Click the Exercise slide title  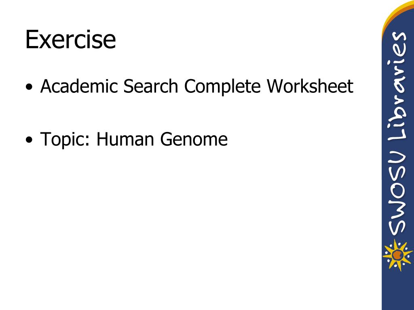pos(70,40)
